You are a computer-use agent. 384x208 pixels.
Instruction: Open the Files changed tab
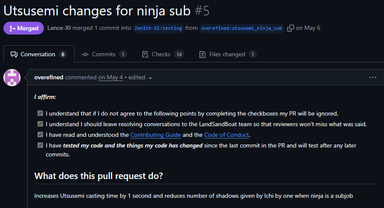227,54
